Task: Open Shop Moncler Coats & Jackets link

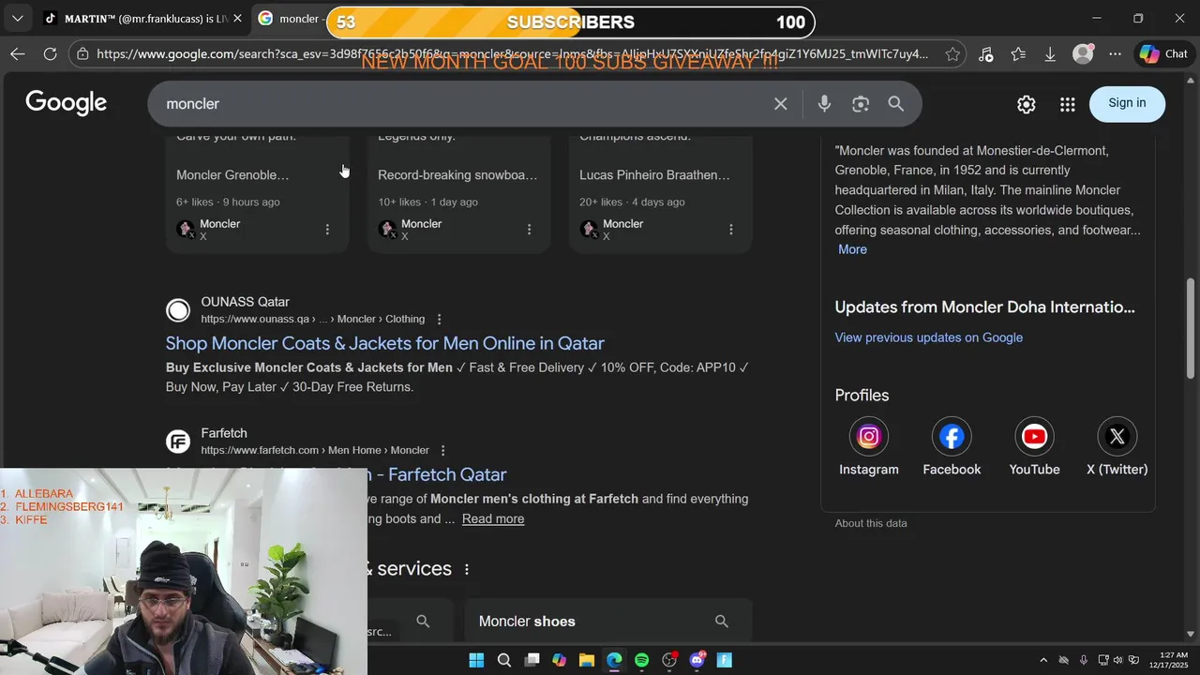Action: click(x=385, y=343)
